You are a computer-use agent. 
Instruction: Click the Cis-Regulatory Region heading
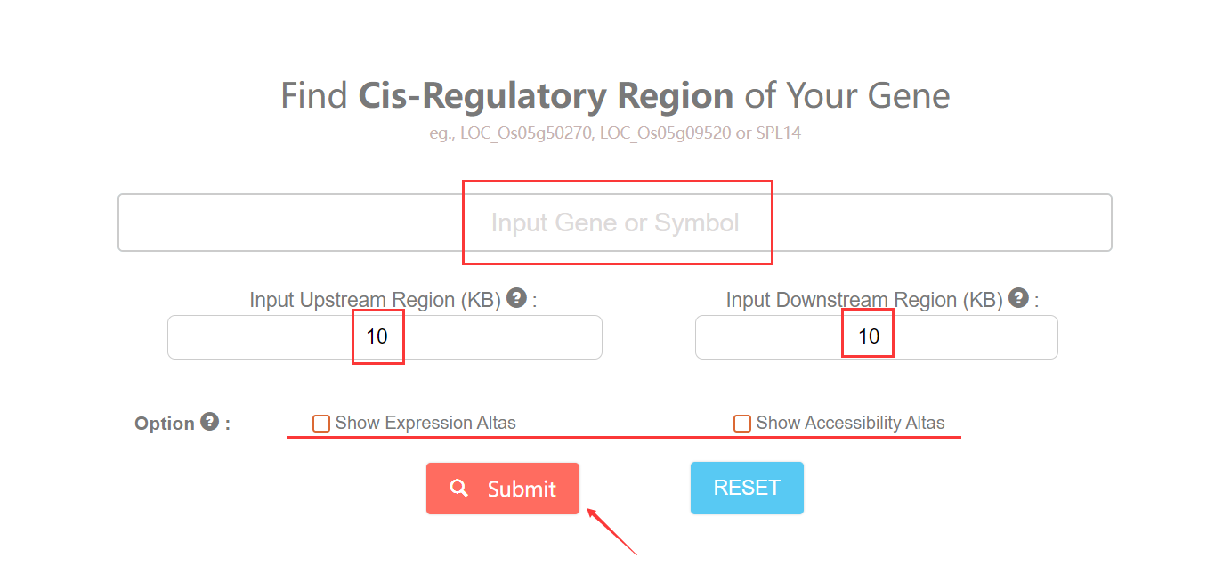tap(546, 95)
